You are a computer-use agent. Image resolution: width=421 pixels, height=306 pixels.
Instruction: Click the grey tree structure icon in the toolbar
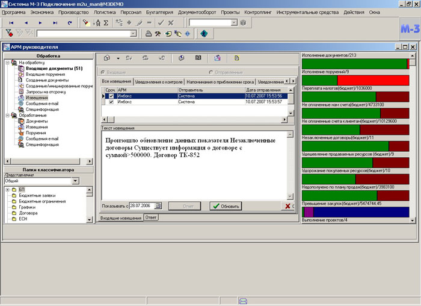[x=119, y=22]
